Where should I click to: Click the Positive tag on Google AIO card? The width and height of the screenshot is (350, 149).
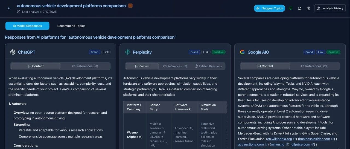(x=333, y=52)
